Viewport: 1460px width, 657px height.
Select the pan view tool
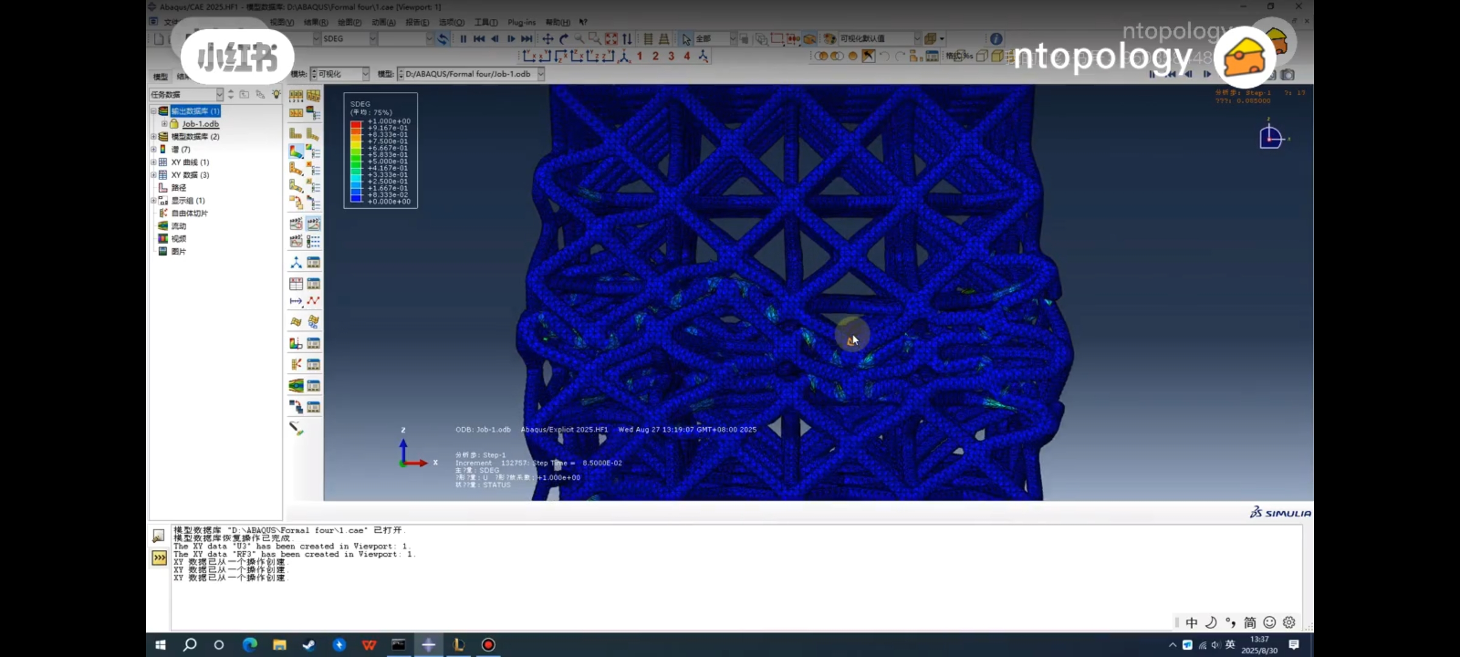(547, 38)
